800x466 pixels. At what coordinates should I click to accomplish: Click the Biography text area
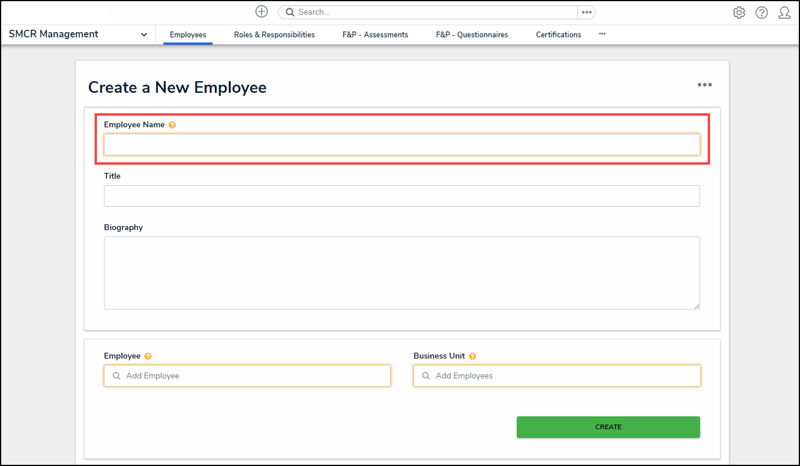[402, 273]
